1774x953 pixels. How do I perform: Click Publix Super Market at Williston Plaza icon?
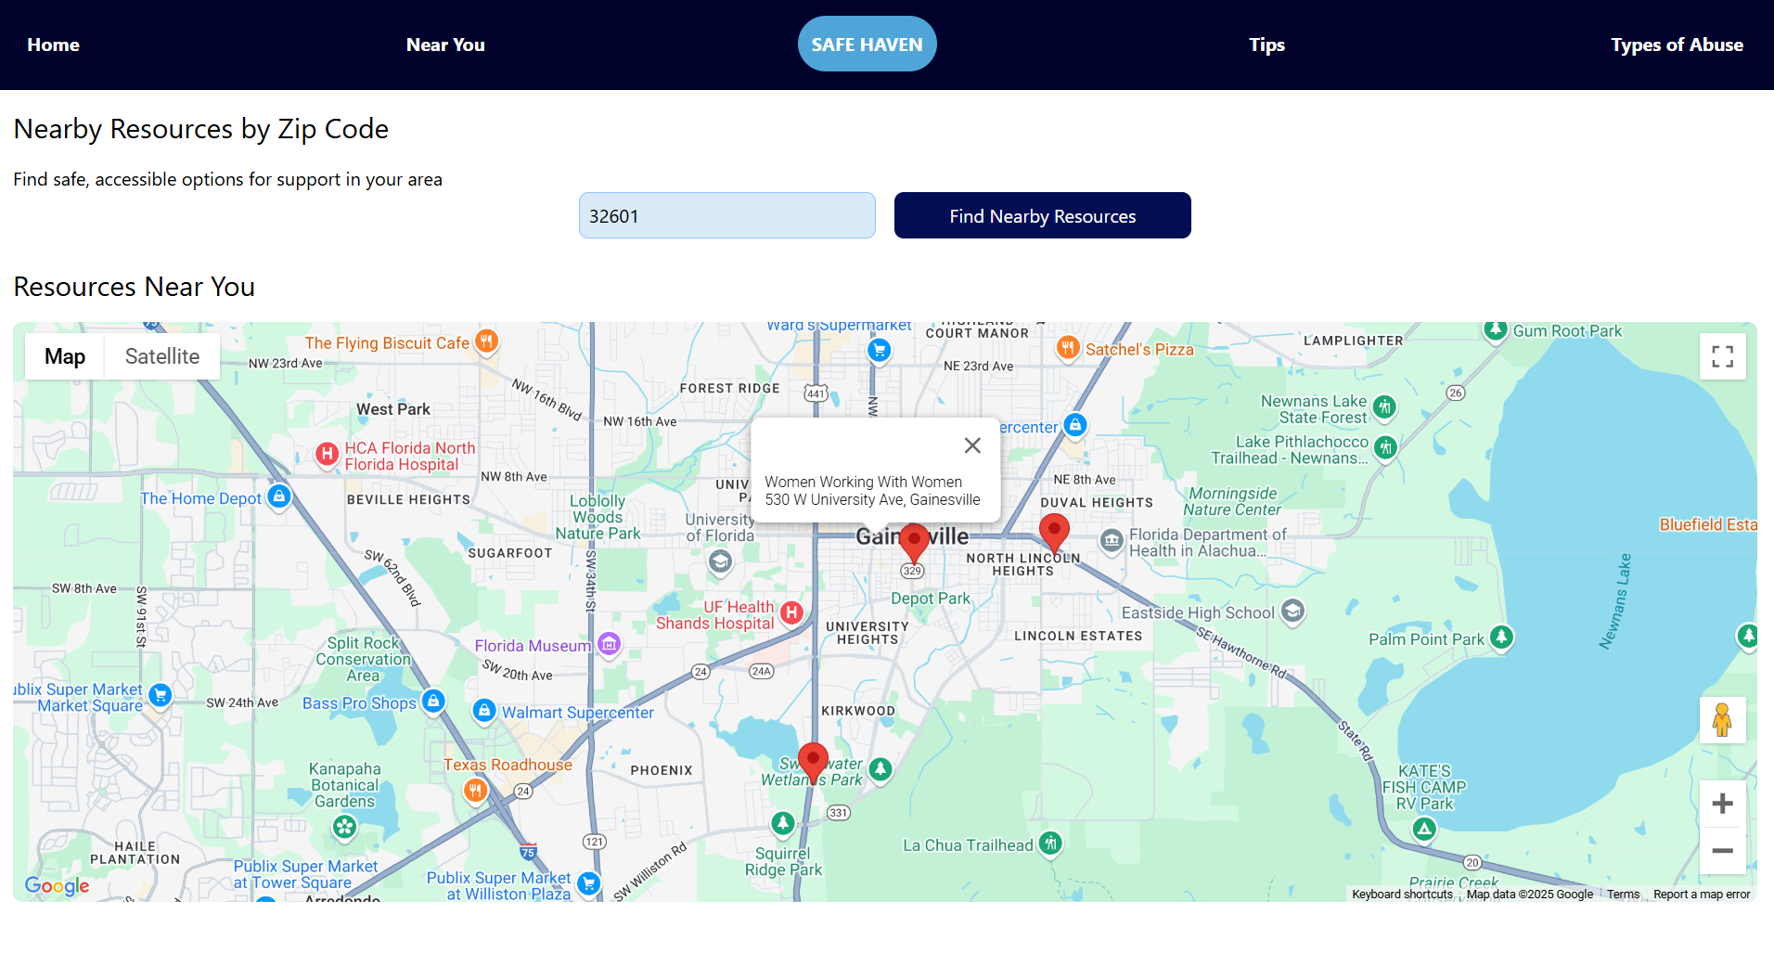(588, 883)
